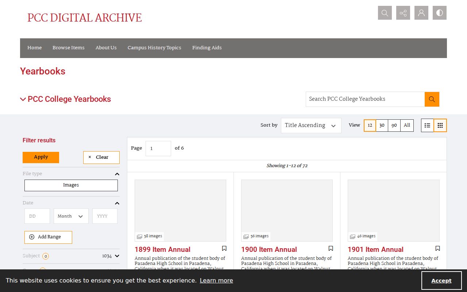The width and height of the screenshot is (467, 292).
Task: Open Finding Aids in navigation bar
Action: pyautogui.click(x=207, y=48)
